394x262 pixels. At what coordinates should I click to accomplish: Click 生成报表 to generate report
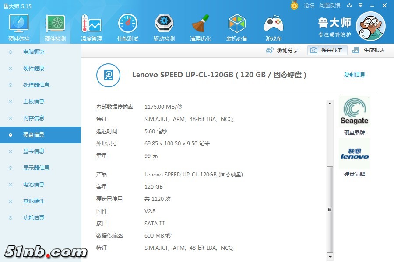[x=369, y=50]
